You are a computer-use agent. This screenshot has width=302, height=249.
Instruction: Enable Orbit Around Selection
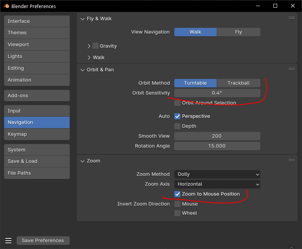[x=177, y=103]
